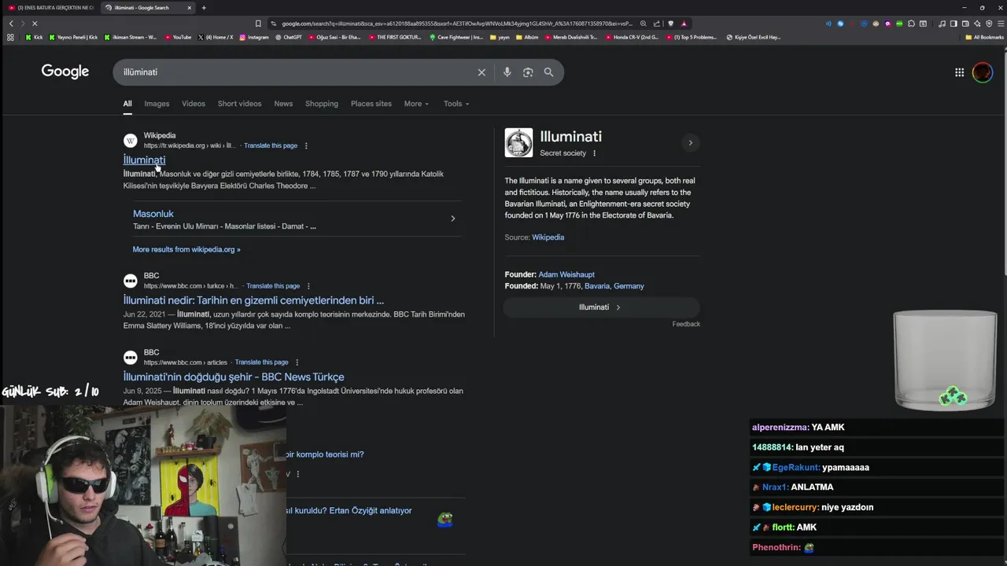This screenshot has width=1007, height=566.
Task: Open the Brave wallet icon
Action: [x=965, y=24]
